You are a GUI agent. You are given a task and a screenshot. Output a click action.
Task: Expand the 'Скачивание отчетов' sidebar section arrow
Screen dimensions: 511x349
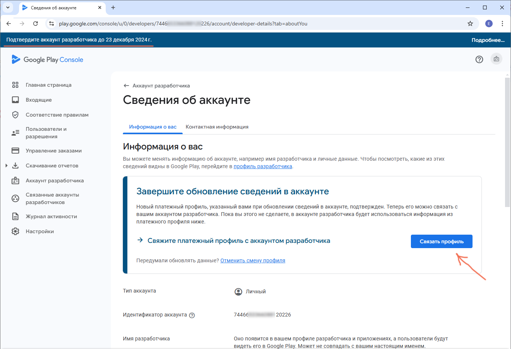pyautogui.click(x=6, y=166)
